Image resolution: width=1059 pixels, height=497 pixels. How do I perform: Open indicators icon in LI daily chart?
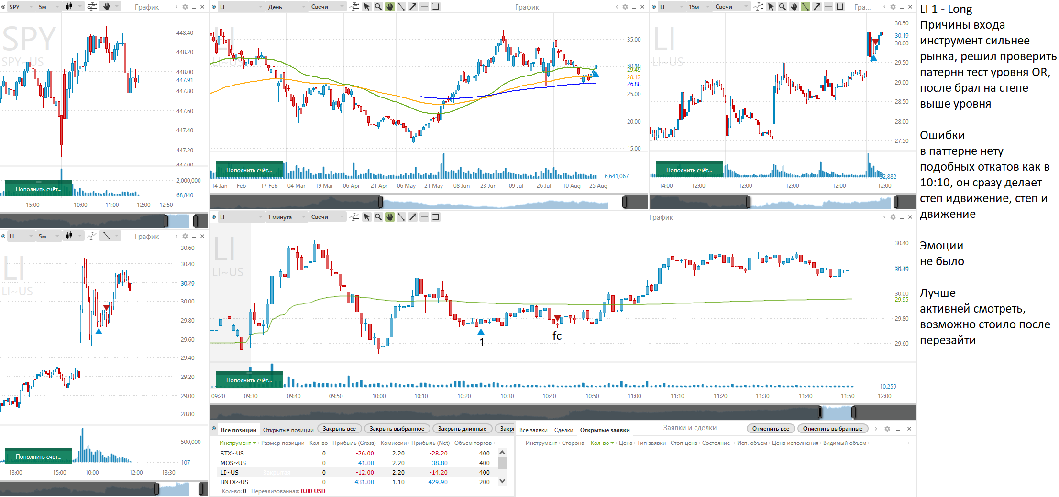[x=354, y=7]
